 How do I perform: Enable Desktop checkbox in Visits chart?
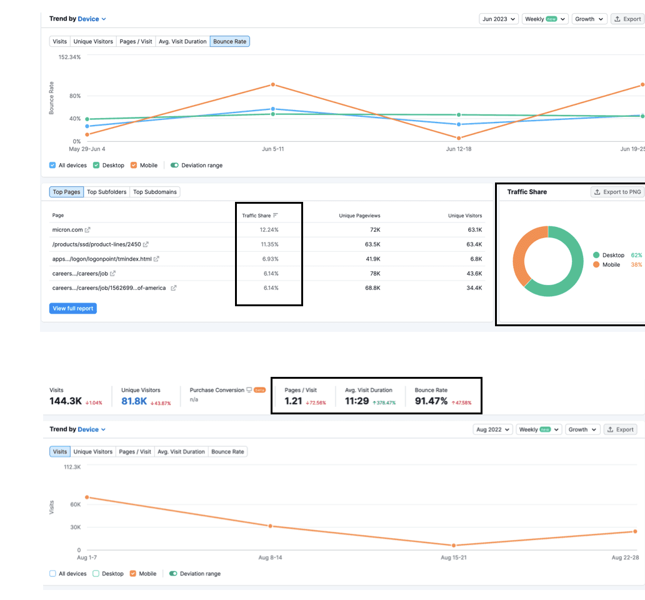[x=96, y=574]
